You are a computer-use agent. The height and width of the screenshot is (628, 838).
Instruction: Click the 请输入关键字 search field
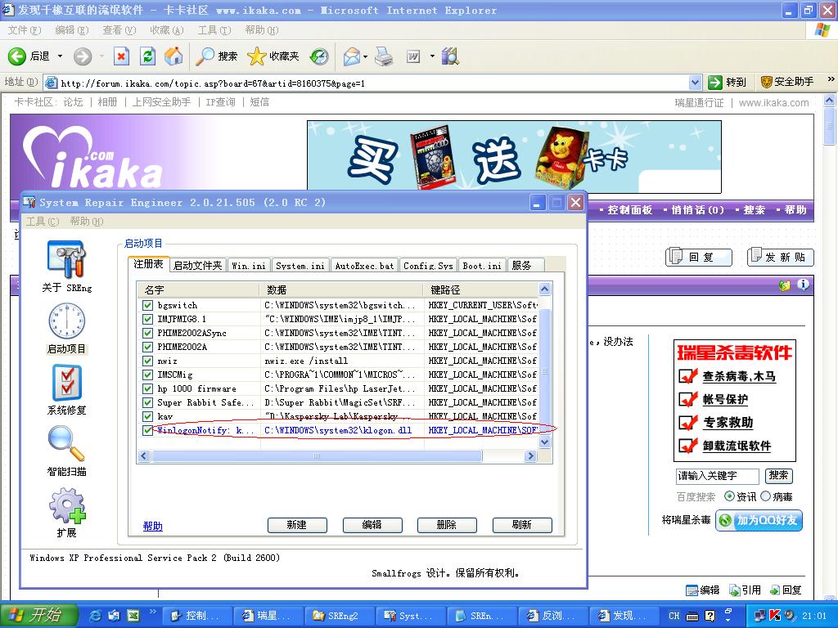[x=717, y=476]
